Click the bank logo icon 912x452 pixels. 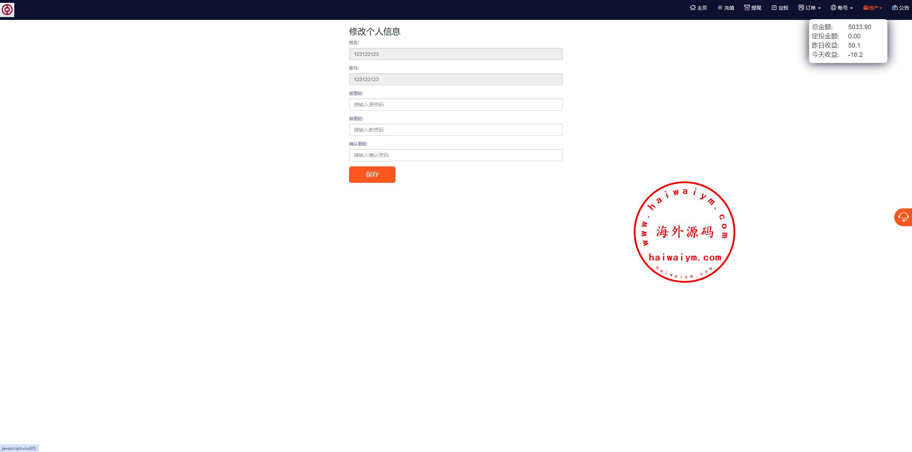7,10
